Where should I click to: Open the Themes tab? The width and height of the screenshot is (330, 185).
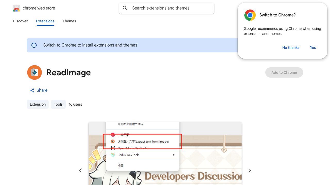click(69, 21)
